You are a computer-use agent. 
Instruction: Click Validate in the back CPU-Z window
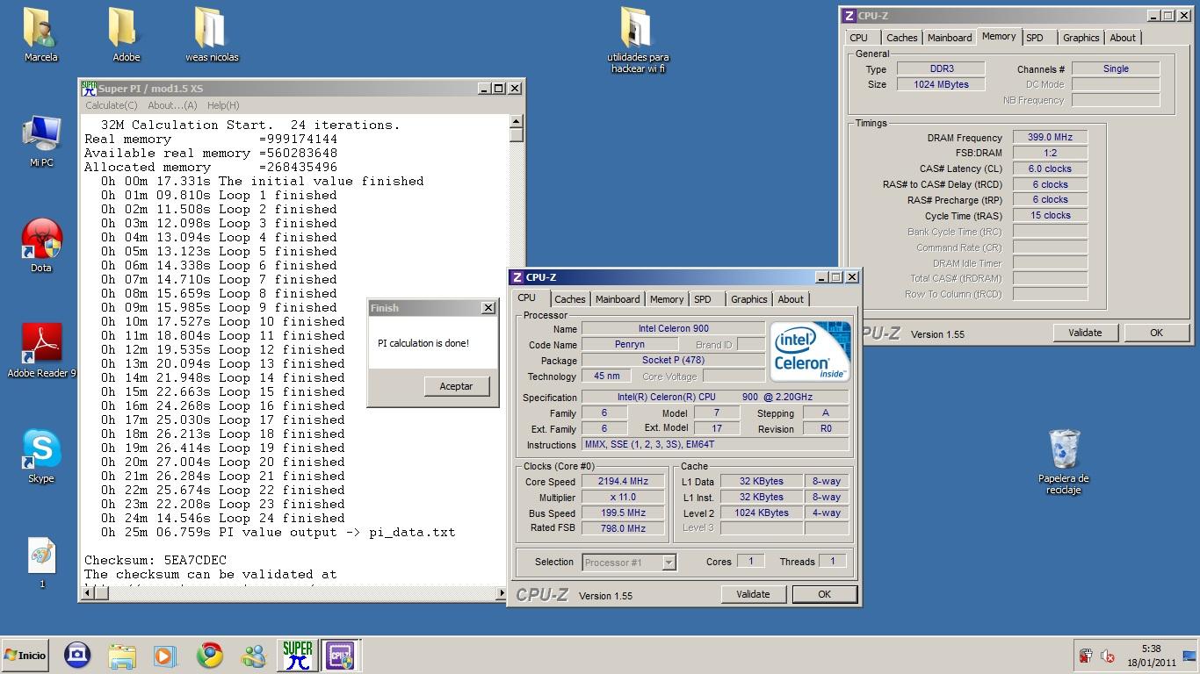[x=1085, y=333]
